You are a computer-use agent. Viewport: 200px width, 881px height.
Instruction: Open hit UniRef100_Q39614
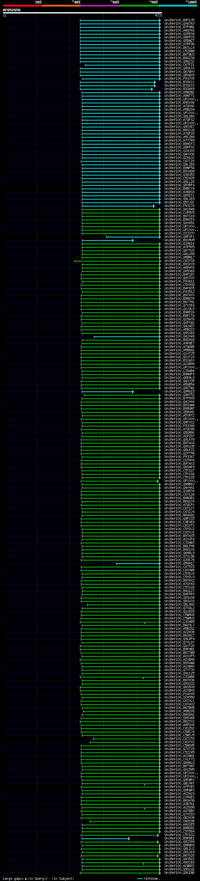click(x=179, y=243)
